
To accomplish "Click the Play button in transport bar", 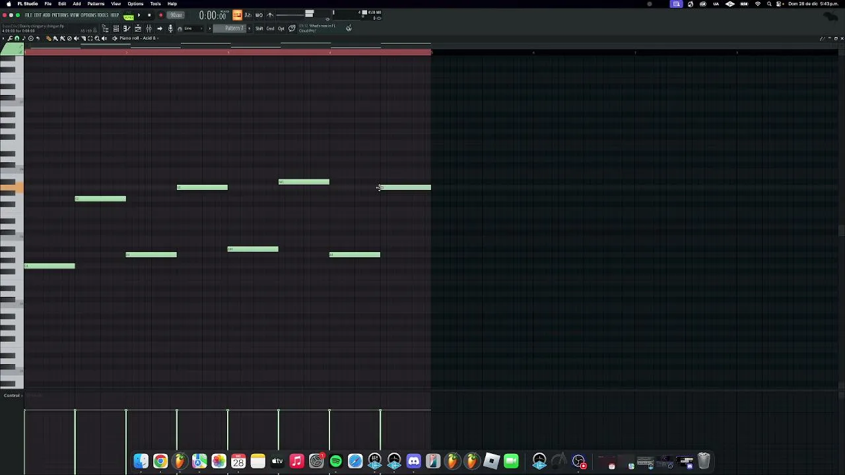I will click(139, 15).
